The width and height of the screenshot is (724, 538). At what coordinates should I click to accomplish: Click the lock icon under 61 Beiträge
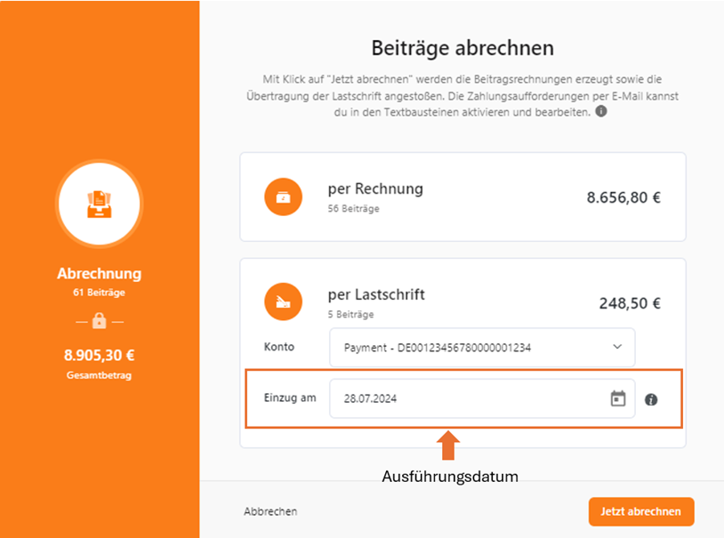(x=100, y=320)
